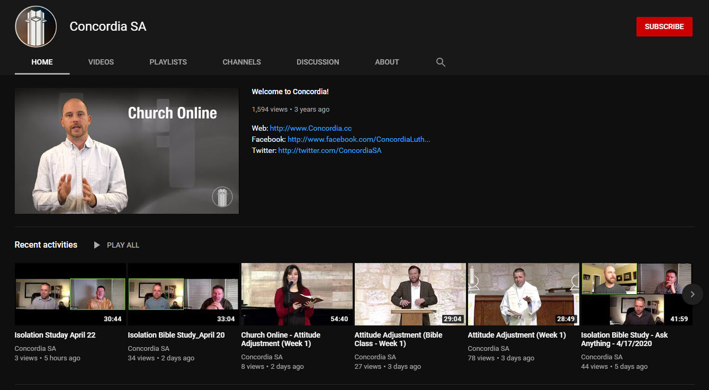Viewport: 709px width, 390px height.
Task: Advance Recent activities with the next arrow
Action: [x=693, y=294]
